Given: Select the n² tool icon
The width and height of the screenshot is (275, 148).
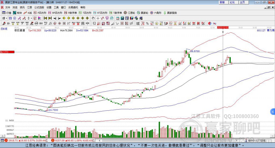Looking at the screenshot, I should pyautogui.click(x=46, y=23).
